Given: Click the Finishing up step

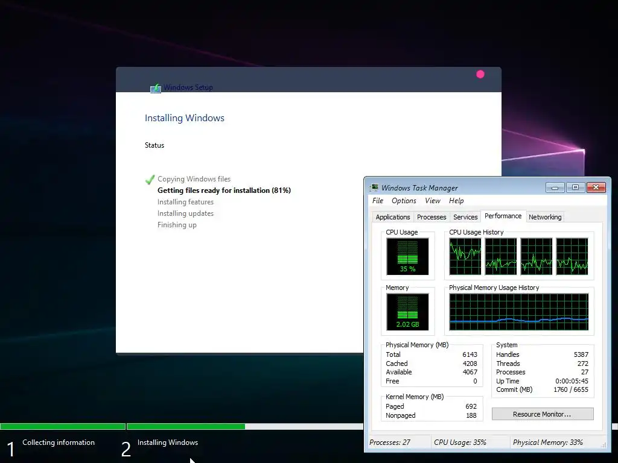Looking at the screenshot, I should (x=177, y=225).
